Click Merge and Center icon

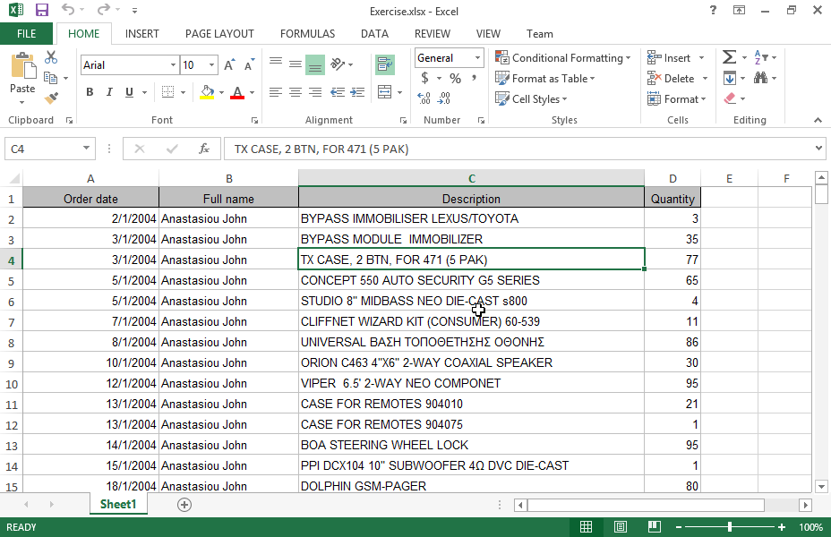[385, 92]
